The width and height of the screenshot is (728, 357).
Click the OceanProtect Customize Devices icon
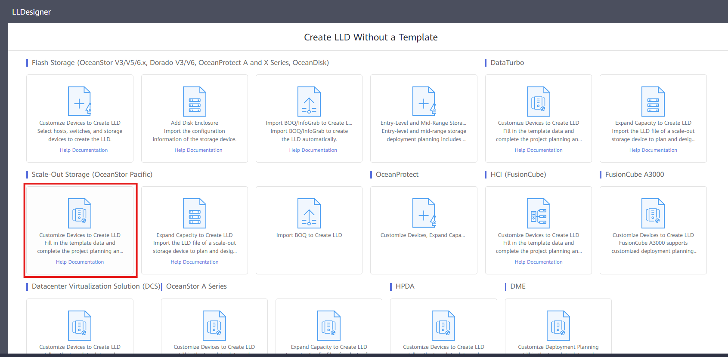(424, 213)
